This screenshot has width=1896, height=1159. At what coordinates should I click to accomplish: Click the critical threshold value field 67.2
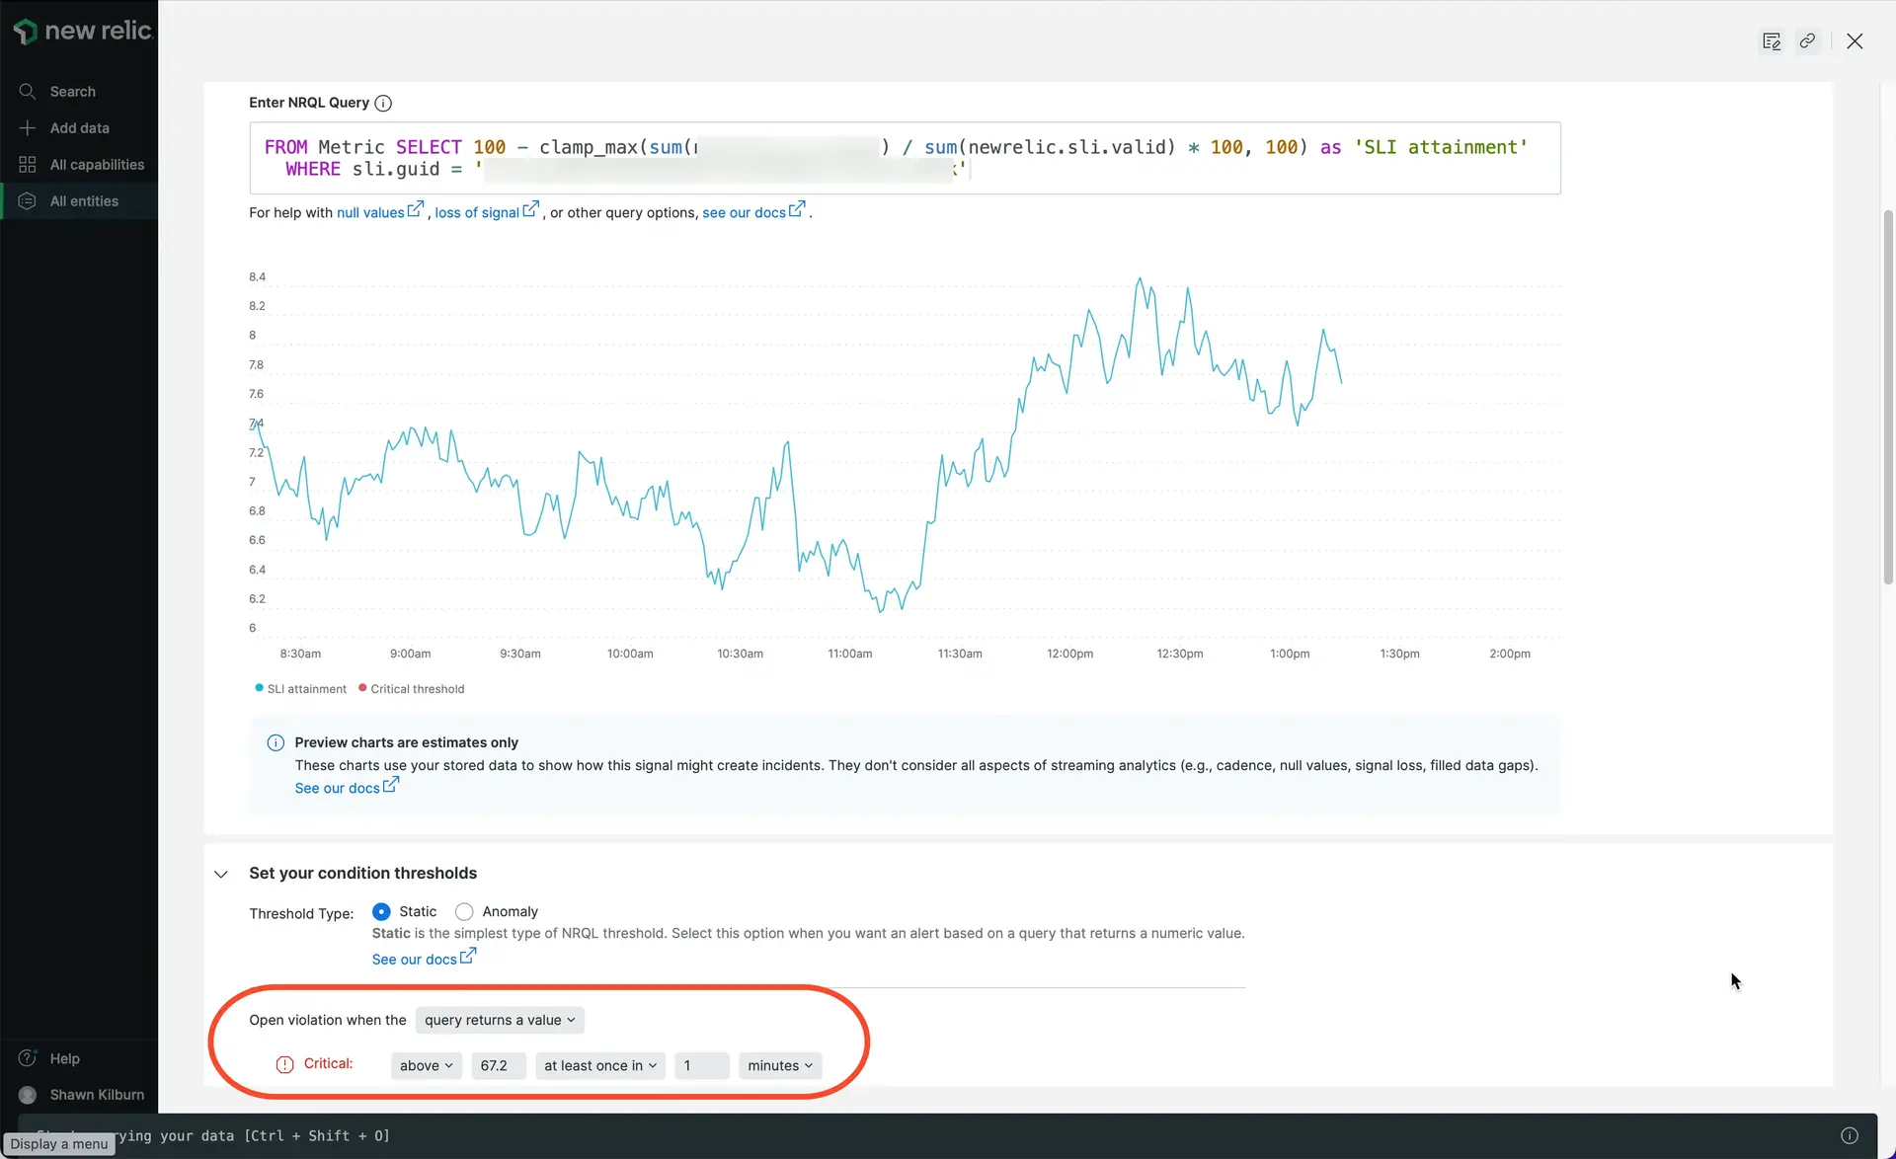click(497, 1066)
